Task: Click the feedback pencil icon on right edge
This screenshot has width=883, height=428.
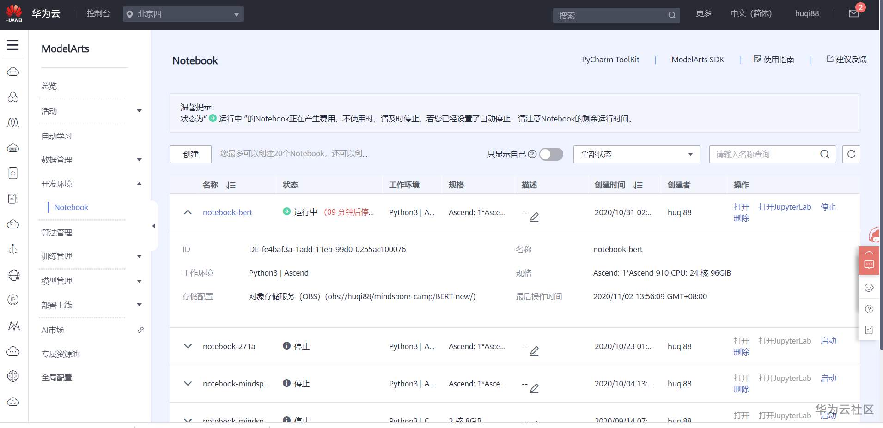Action: (x=869, y=330)
